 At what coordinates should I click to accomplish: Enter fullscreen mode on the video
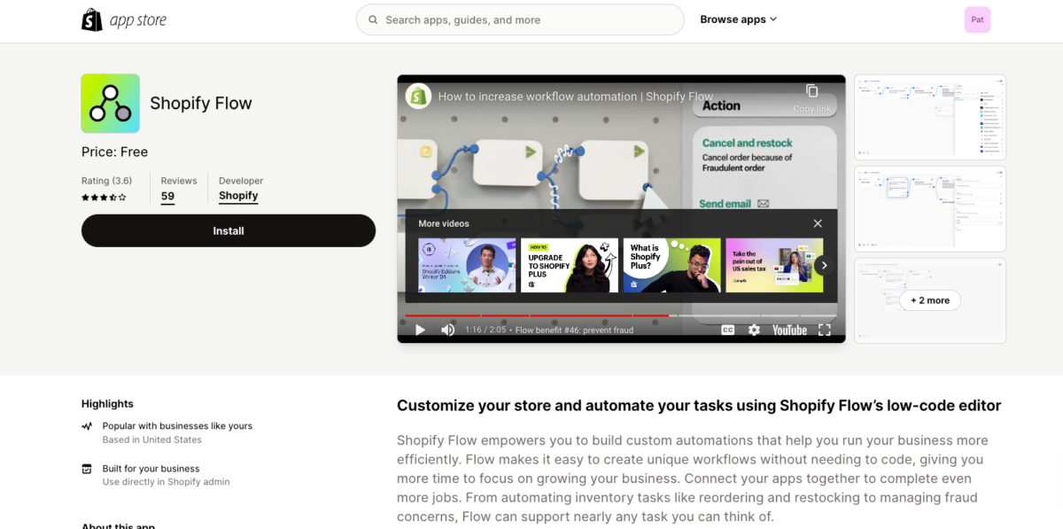tap(824, 330)
